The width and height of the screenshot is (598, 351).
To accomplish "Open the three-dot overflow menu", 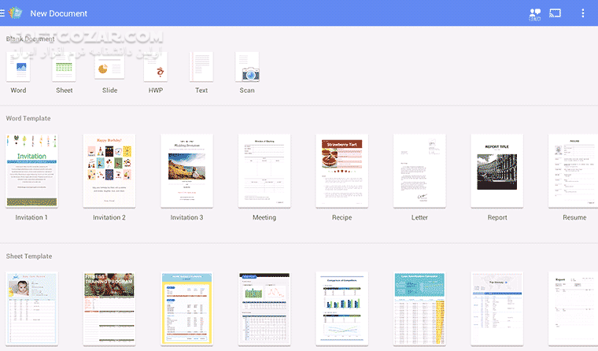I will (583, 13).
